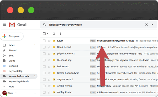The width and height of the screenshot is (158, 97).
Task: Click the yellow minimize window button
Action: (x=21, y=10)
